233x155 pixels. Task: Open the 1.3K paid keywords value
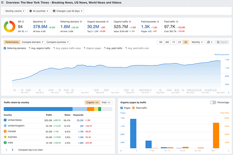145,27
